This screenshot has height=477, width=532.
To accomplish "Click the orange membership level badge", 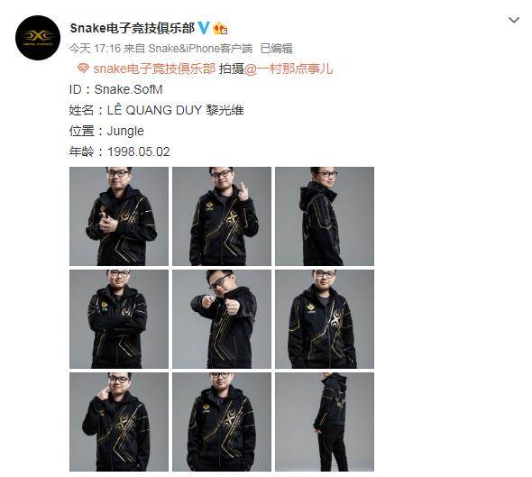I will 220,28.
